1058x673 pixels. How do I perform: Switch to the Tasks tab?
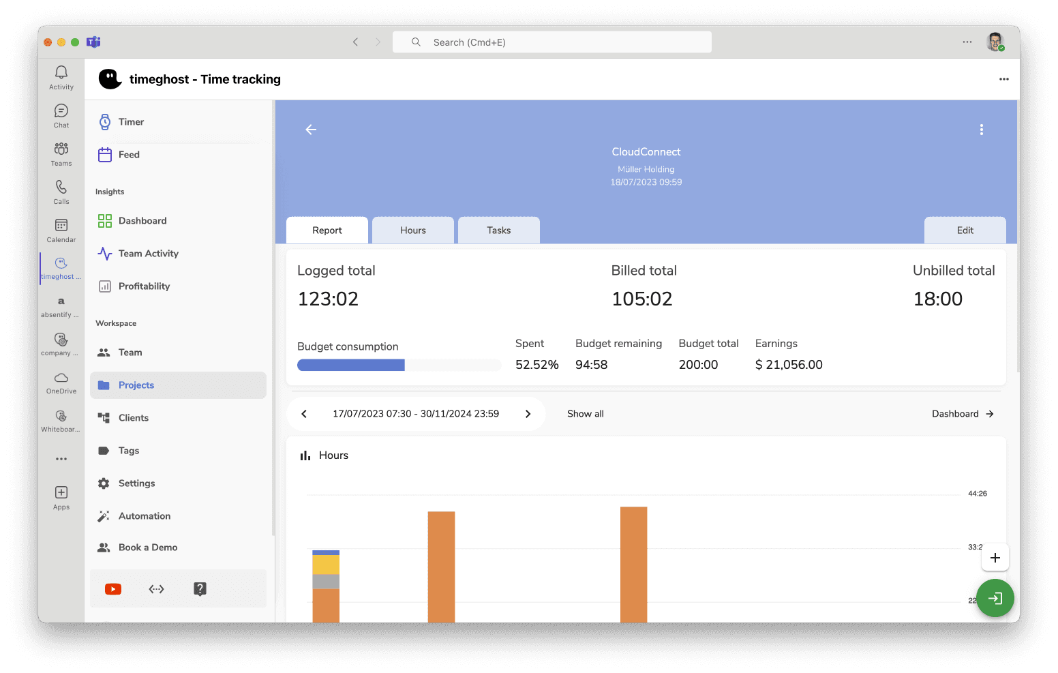click(x=498, y=230)
